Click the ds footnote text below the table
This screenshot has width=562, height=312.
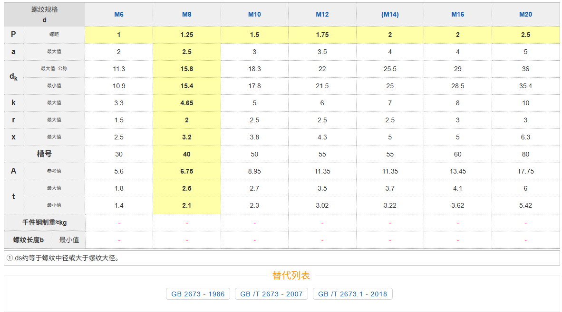(x=62, y=258)
